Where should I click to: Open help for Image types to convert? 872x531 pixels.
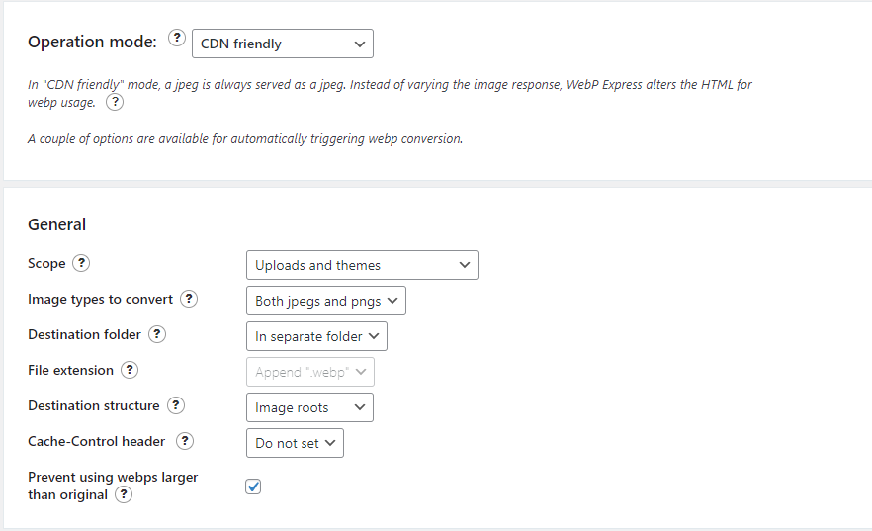click(189, 299)
